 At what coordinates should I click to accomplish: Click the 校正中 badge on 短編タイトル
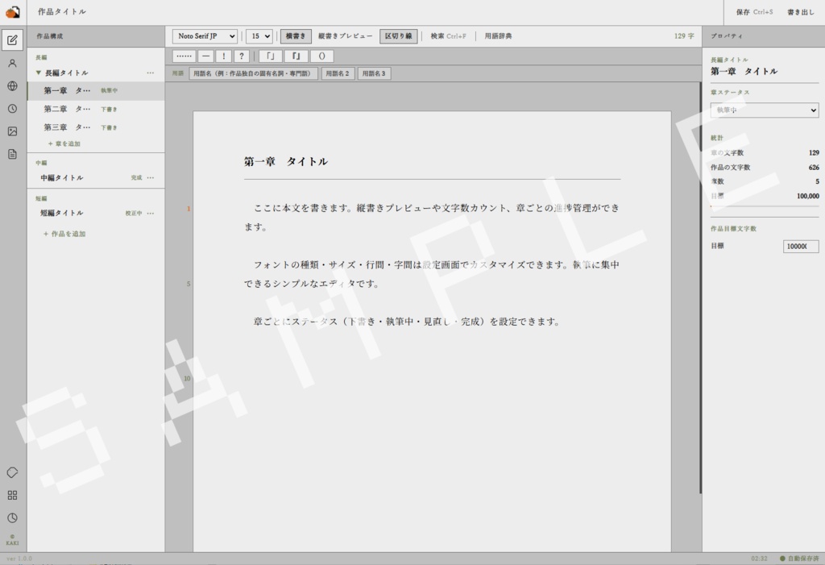(134, 214)
